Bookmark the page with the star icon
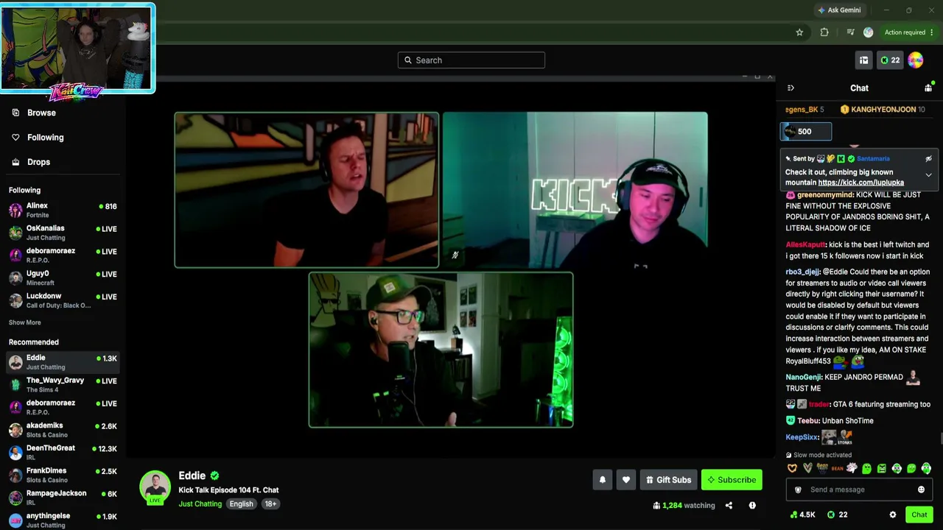The width and height of the screenshot is (943, 530). (799, 32)
